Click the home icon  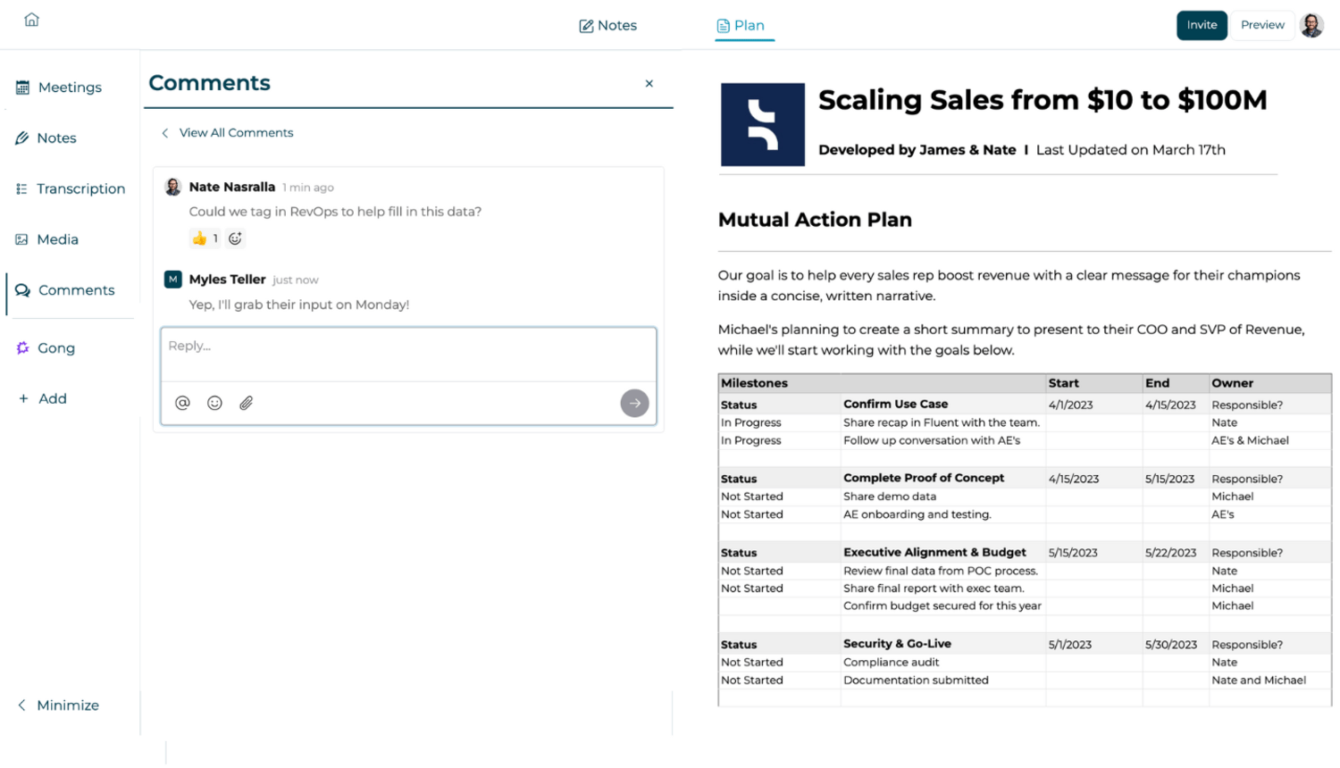(x=32, y=20)
